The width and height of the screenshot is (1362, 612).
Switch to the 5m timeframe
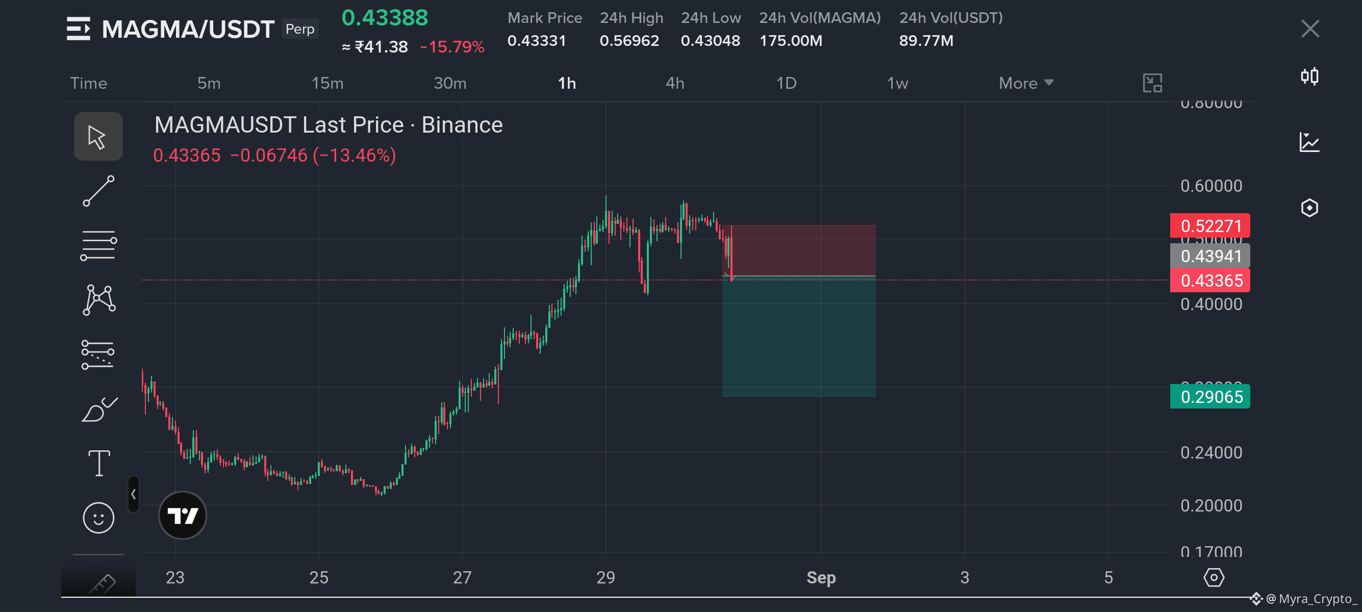(x=209, y=83)
